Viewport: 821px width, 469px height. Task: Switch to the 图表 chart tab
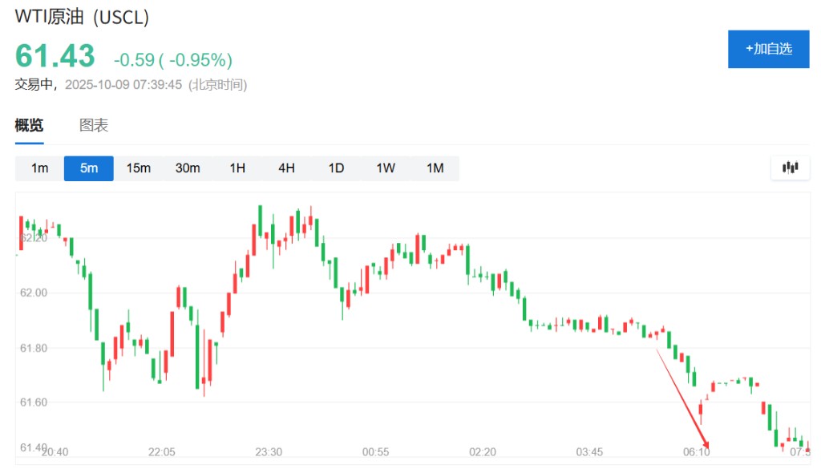click(94, 126)
